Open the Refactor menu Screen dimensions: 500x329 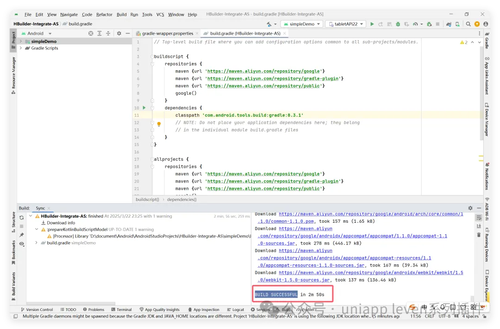pyautogui.click(x=104, y=14)
